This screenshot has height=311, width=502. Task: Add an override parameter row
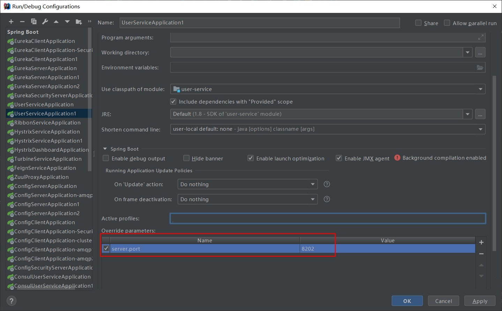(481, 242)
